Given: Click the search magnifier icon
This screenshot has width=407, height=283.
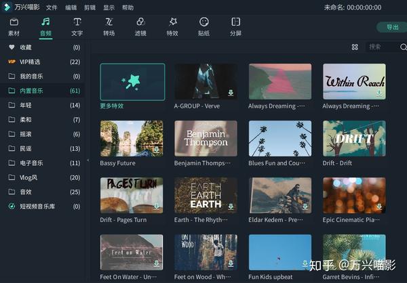Looking at the screenshot, I should tap(404, 47).
